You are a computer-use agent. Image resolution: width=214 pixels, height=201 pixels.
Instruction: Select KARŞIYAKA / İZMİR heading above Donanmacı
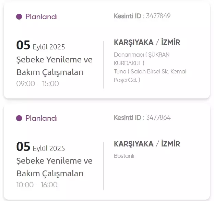(147, 43)
